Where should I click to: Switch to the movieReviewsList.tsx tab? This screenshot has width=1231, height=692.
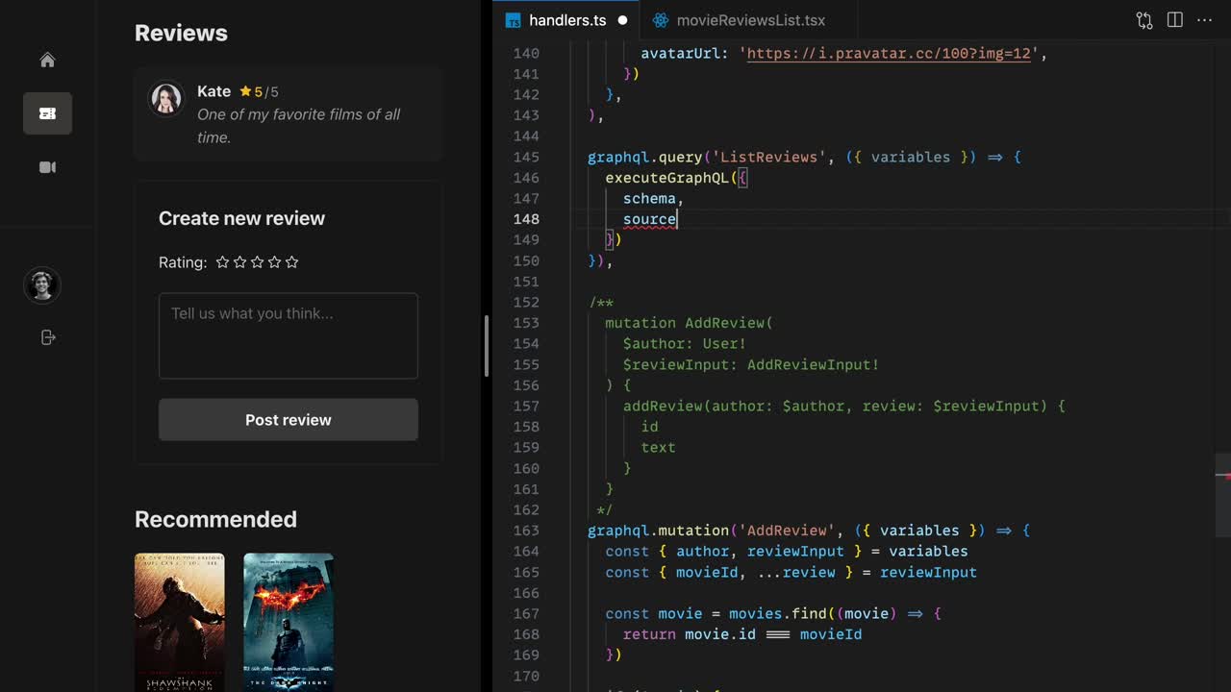tap(750, 20)
